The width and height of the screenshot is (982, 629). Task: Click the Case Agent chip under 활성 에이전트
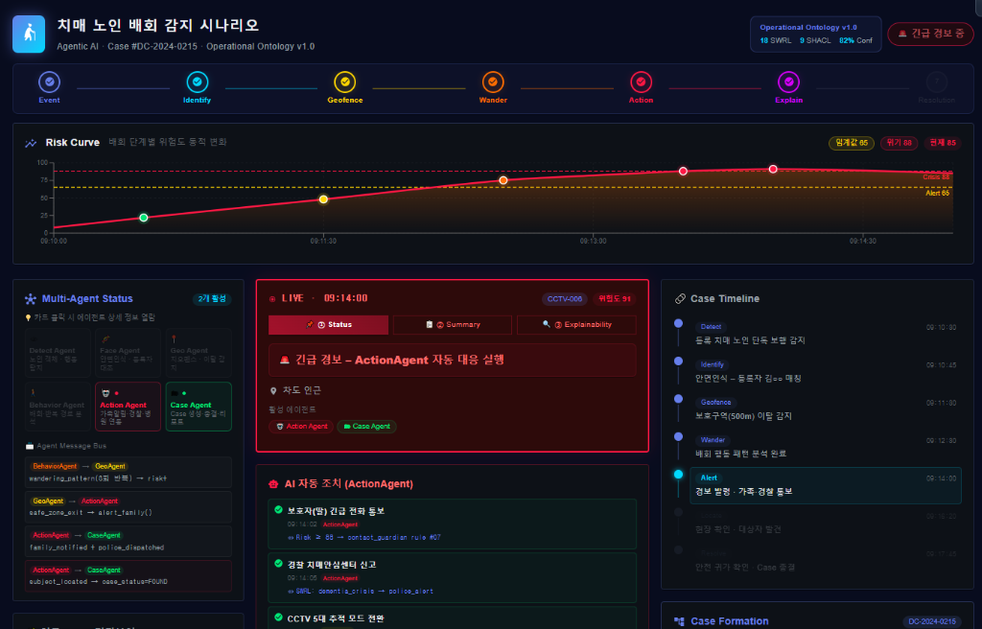pos(366,427)
